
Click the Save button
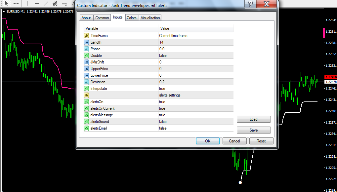pos(254,130)
